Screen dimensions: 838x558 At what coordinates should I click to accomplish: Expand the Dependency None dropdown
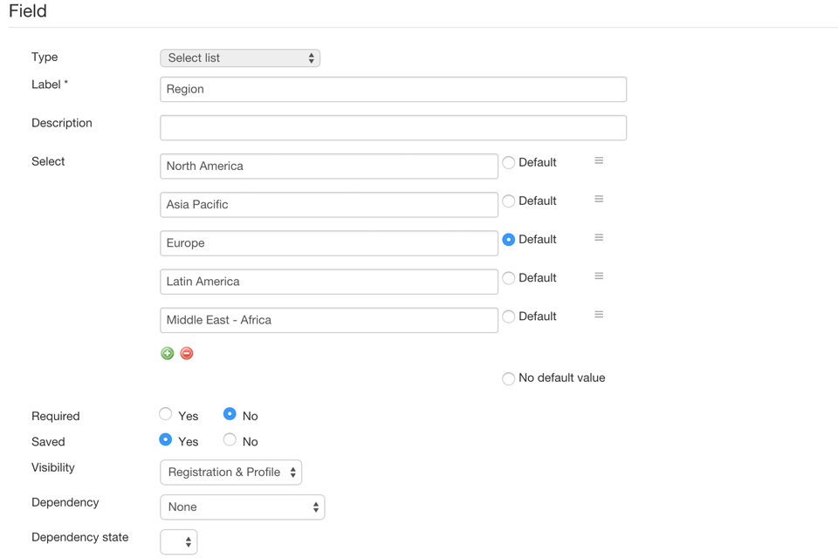pos(243,507)
